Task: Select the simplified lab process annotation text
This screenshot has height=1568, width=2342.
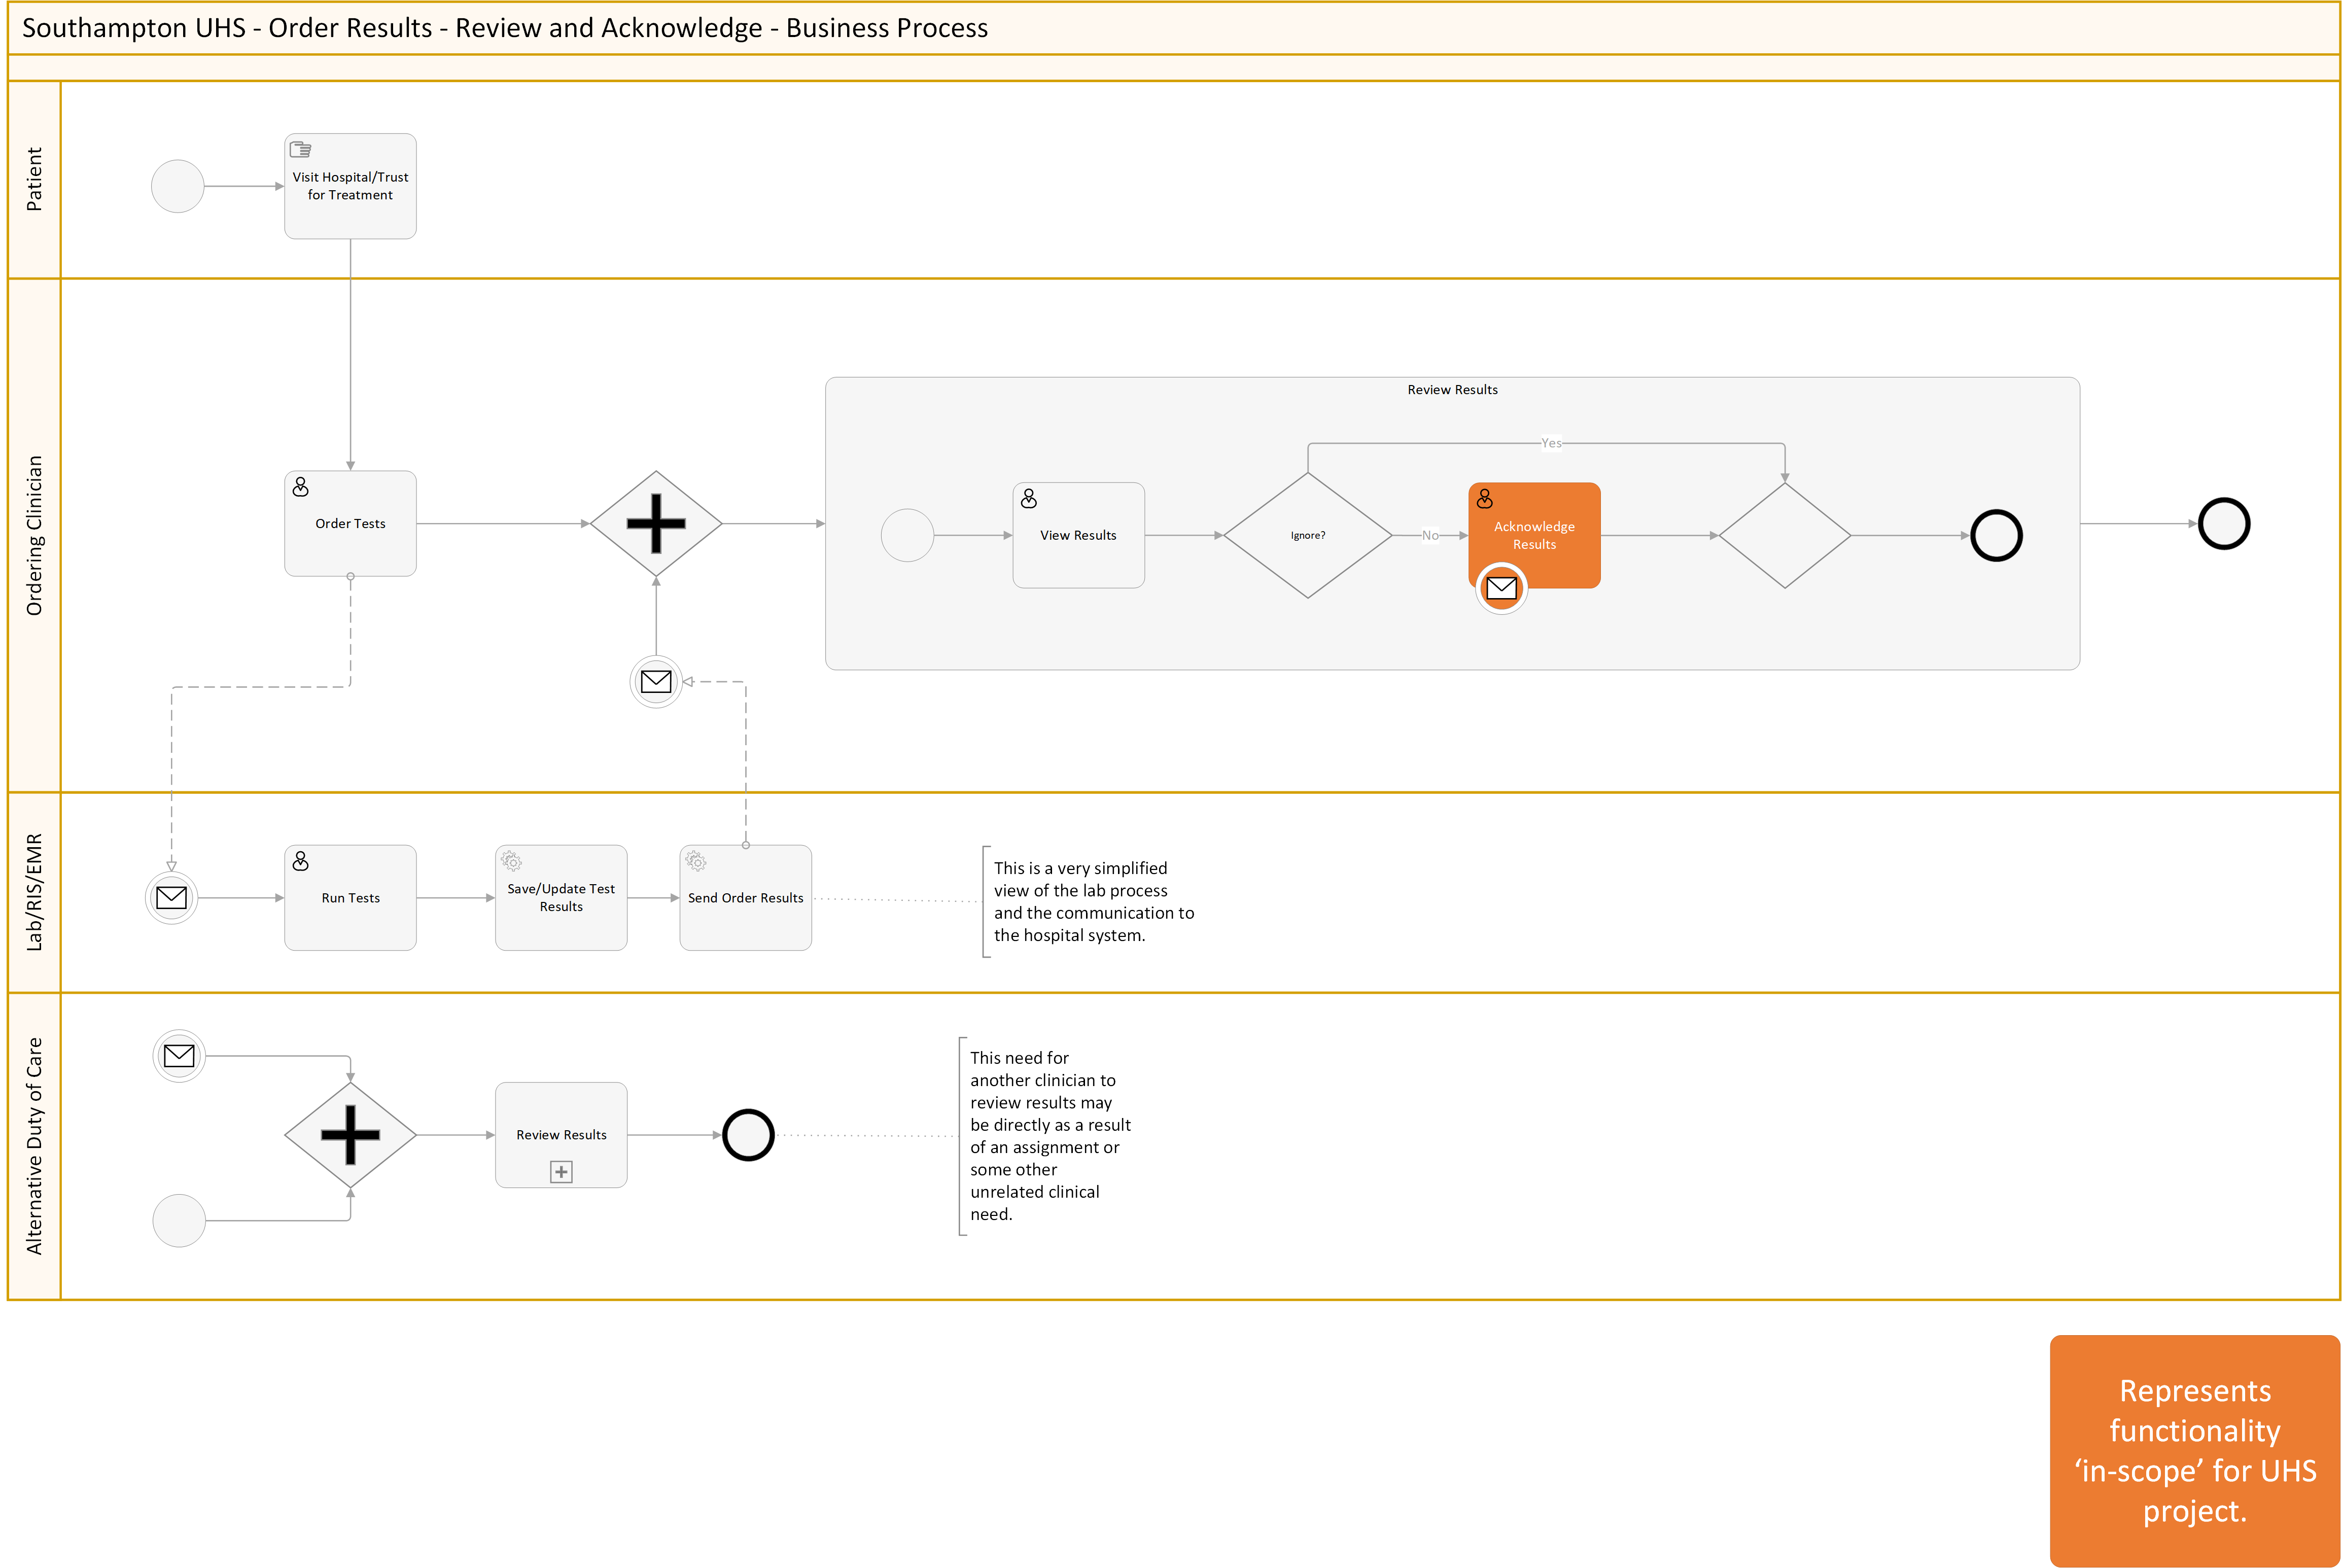Action: point(1093,902)
